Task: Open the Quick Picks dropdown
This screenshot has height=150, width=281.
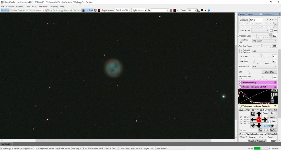Action: pyautogui.click(x=260, y=30)
